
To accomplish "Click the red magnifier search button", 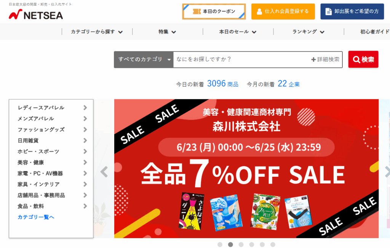I will click(x=363, y=59).
